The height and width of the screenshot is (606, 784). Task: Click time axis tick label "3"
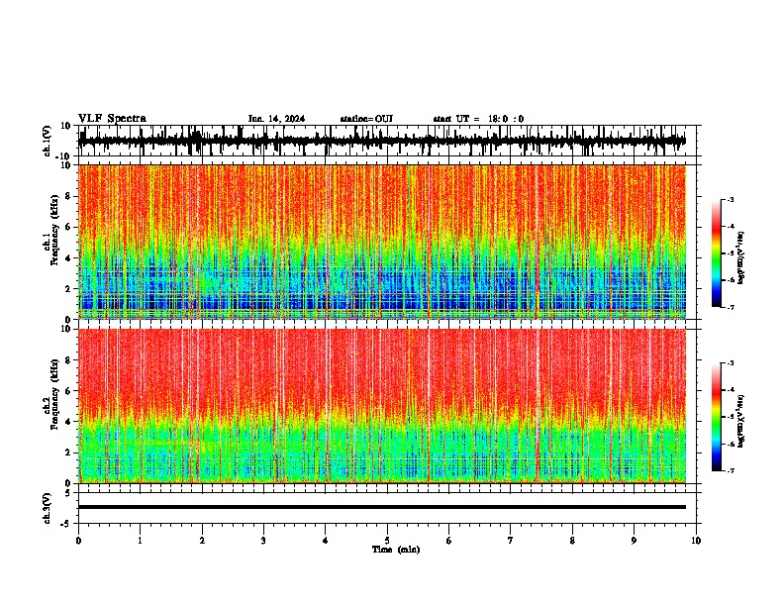[263, 541]
